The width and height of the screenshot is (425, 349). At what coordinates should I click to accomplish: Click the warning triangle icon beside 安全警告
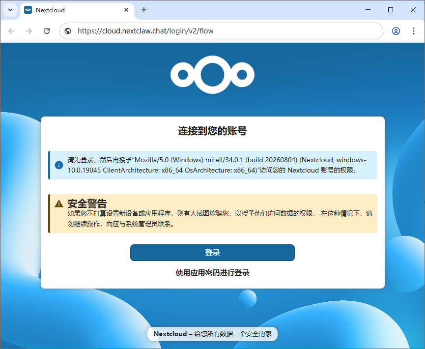coord(59,204)
